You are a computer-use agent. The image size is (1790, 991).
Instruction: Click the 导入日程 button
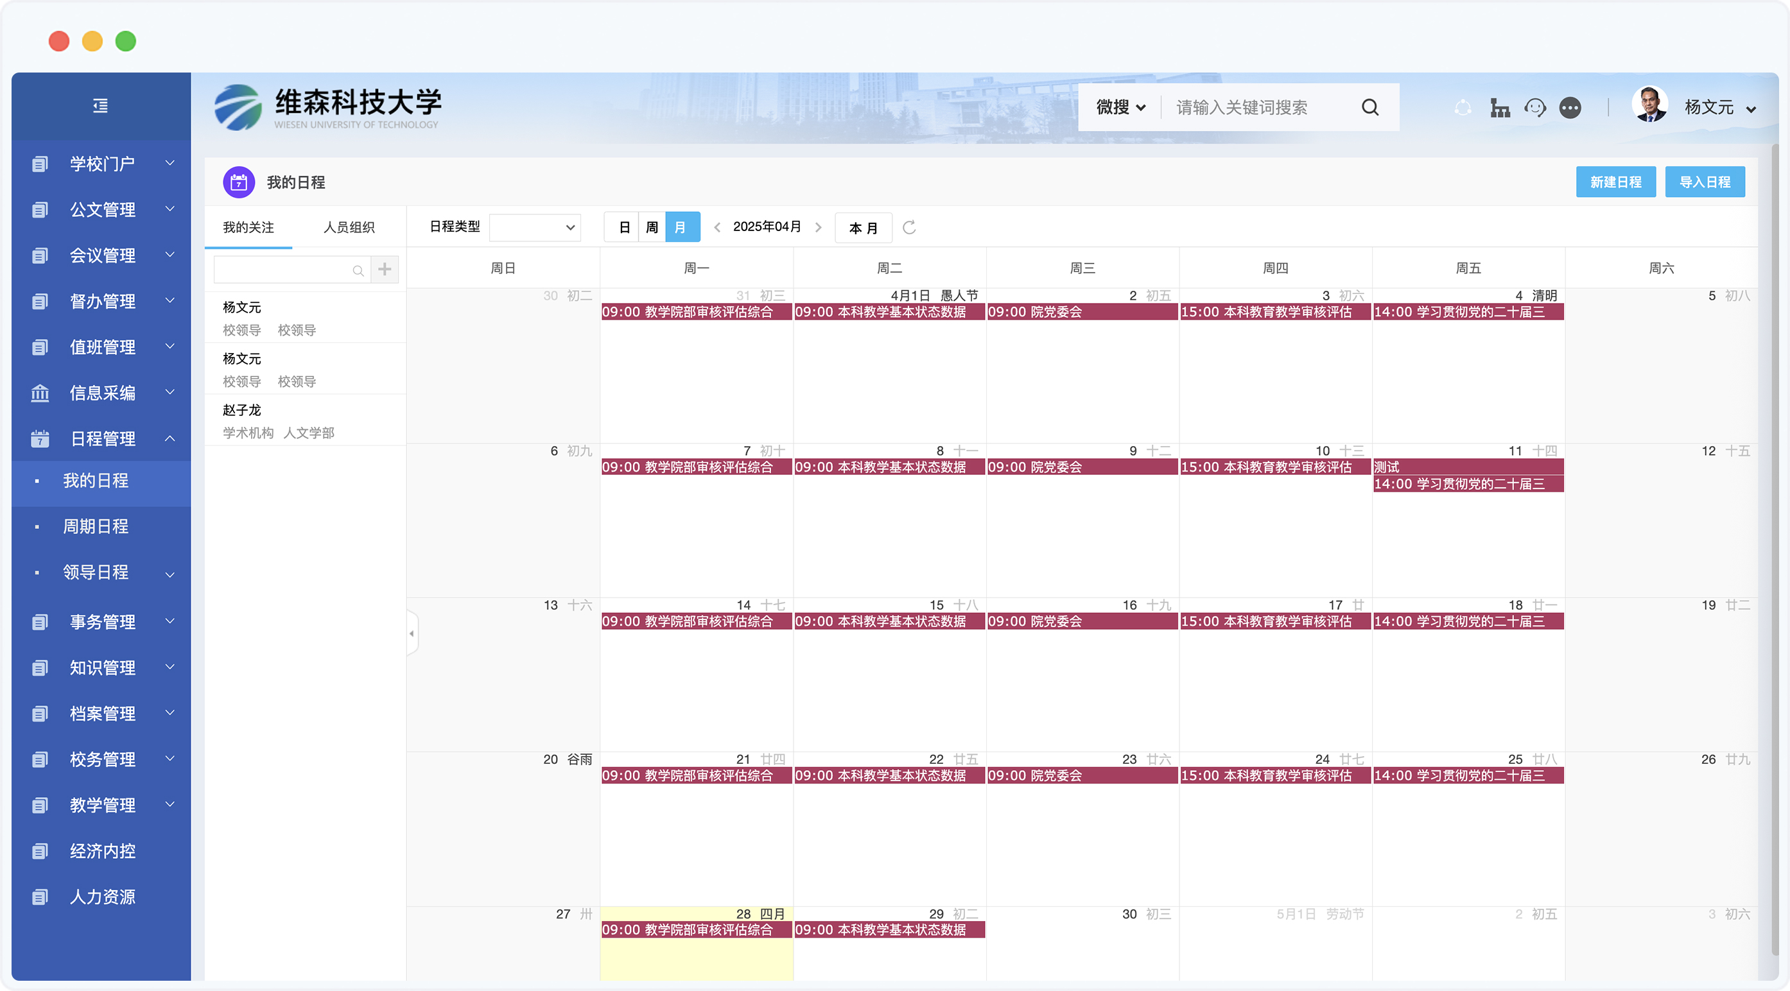point(1705,182)
